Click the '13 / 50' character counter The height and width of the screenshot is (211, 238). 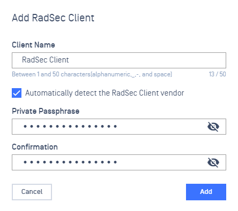pos(218,74)
